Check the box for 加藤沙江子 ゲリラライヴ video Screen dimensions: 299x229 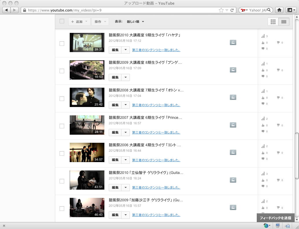click(62, 209)
